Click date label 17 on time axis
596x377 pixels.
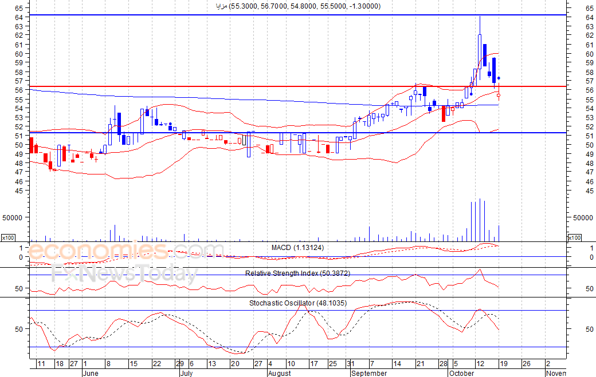pyautogui.click(x=314, y=364)
